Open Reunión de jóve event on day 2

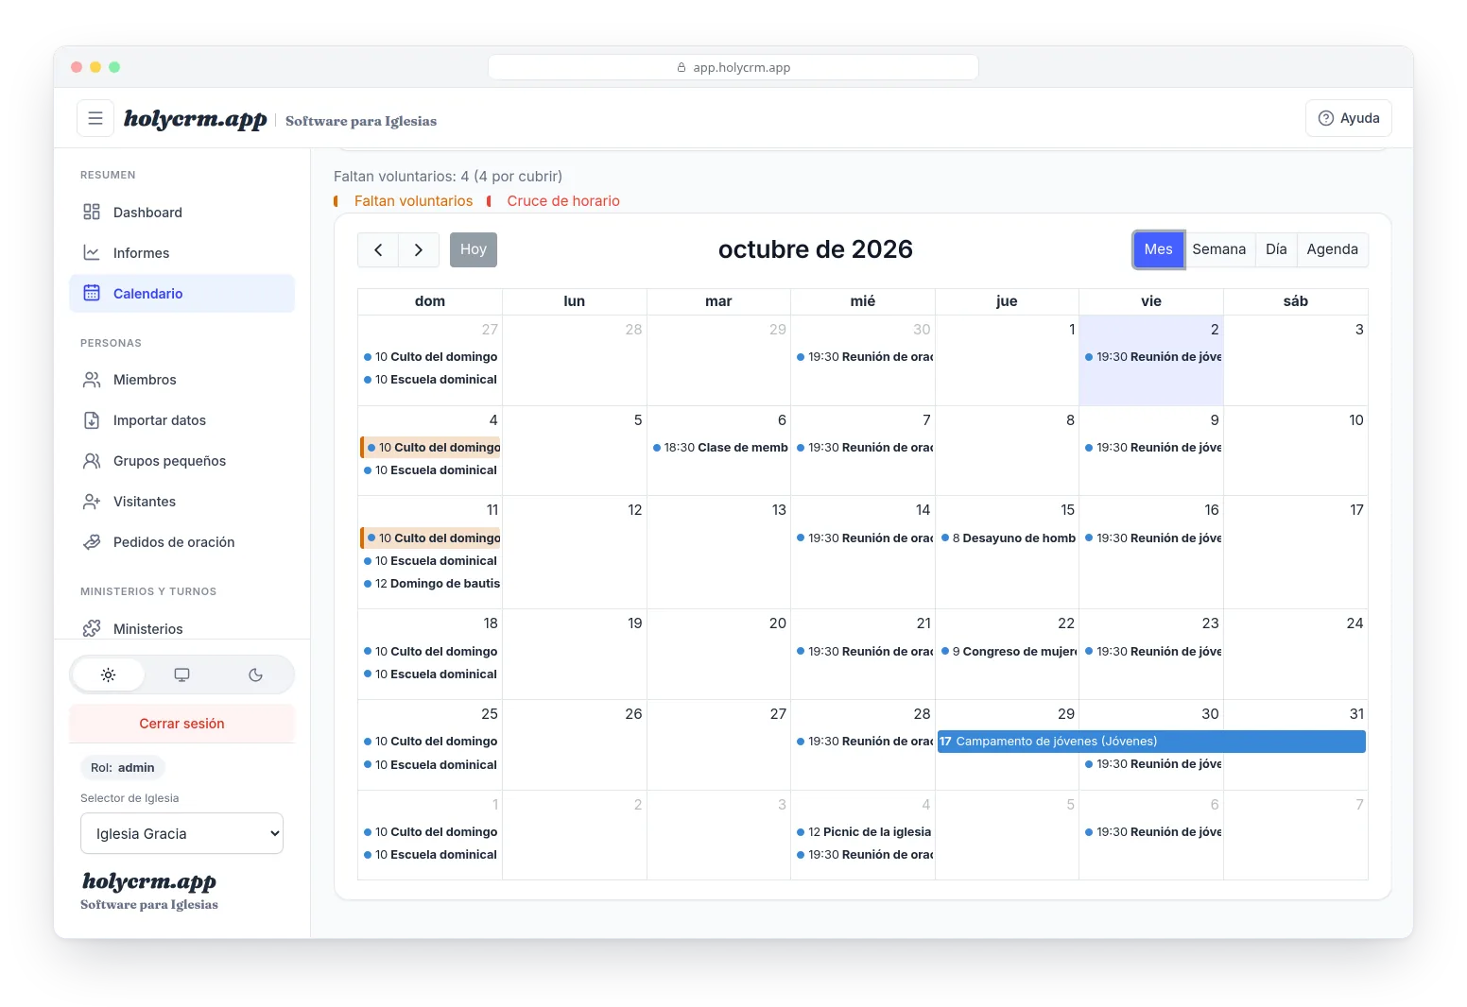[1152, 356]
